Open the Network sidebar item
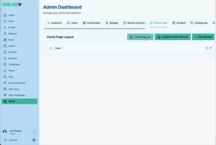 (19, 34)
